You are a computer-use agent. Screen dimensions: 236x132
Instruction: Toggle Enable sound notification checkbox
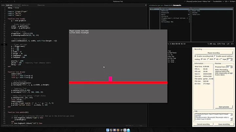tap(215, 56)
